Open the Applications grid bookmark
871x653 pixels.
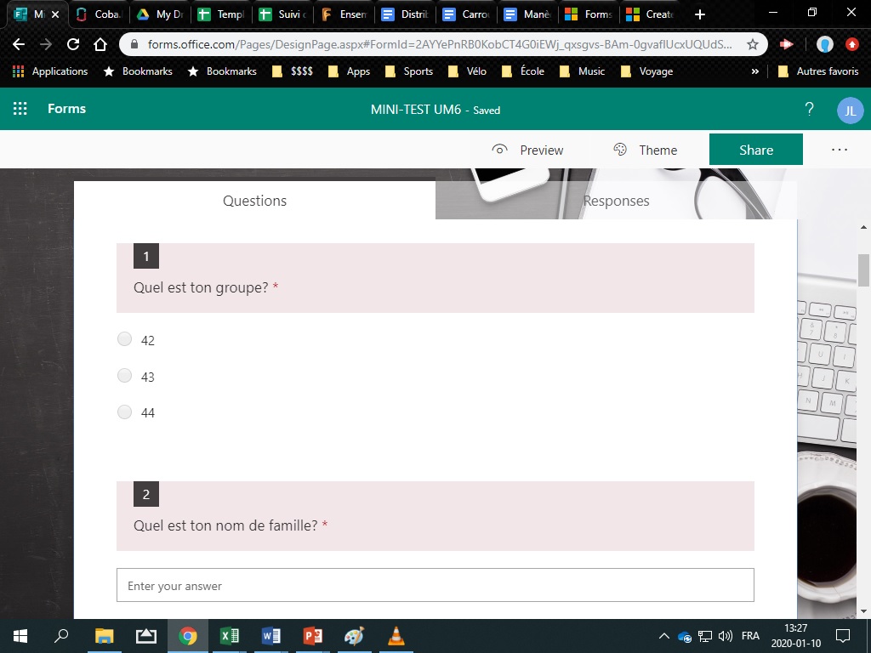50,71
